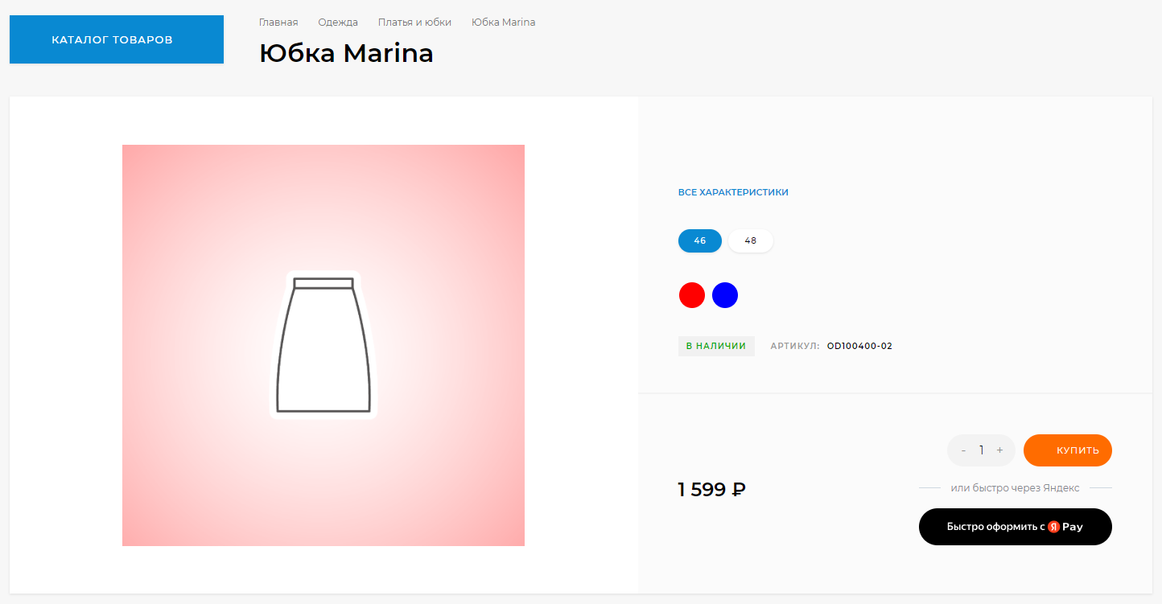The image size is (1162, 604).
Task: Navigate to Платья и юбки breadcrumb
Action: pos(414,23)
